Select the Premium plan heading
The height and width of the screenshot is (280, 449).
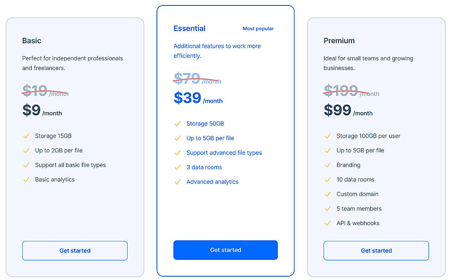click(339, 41)
